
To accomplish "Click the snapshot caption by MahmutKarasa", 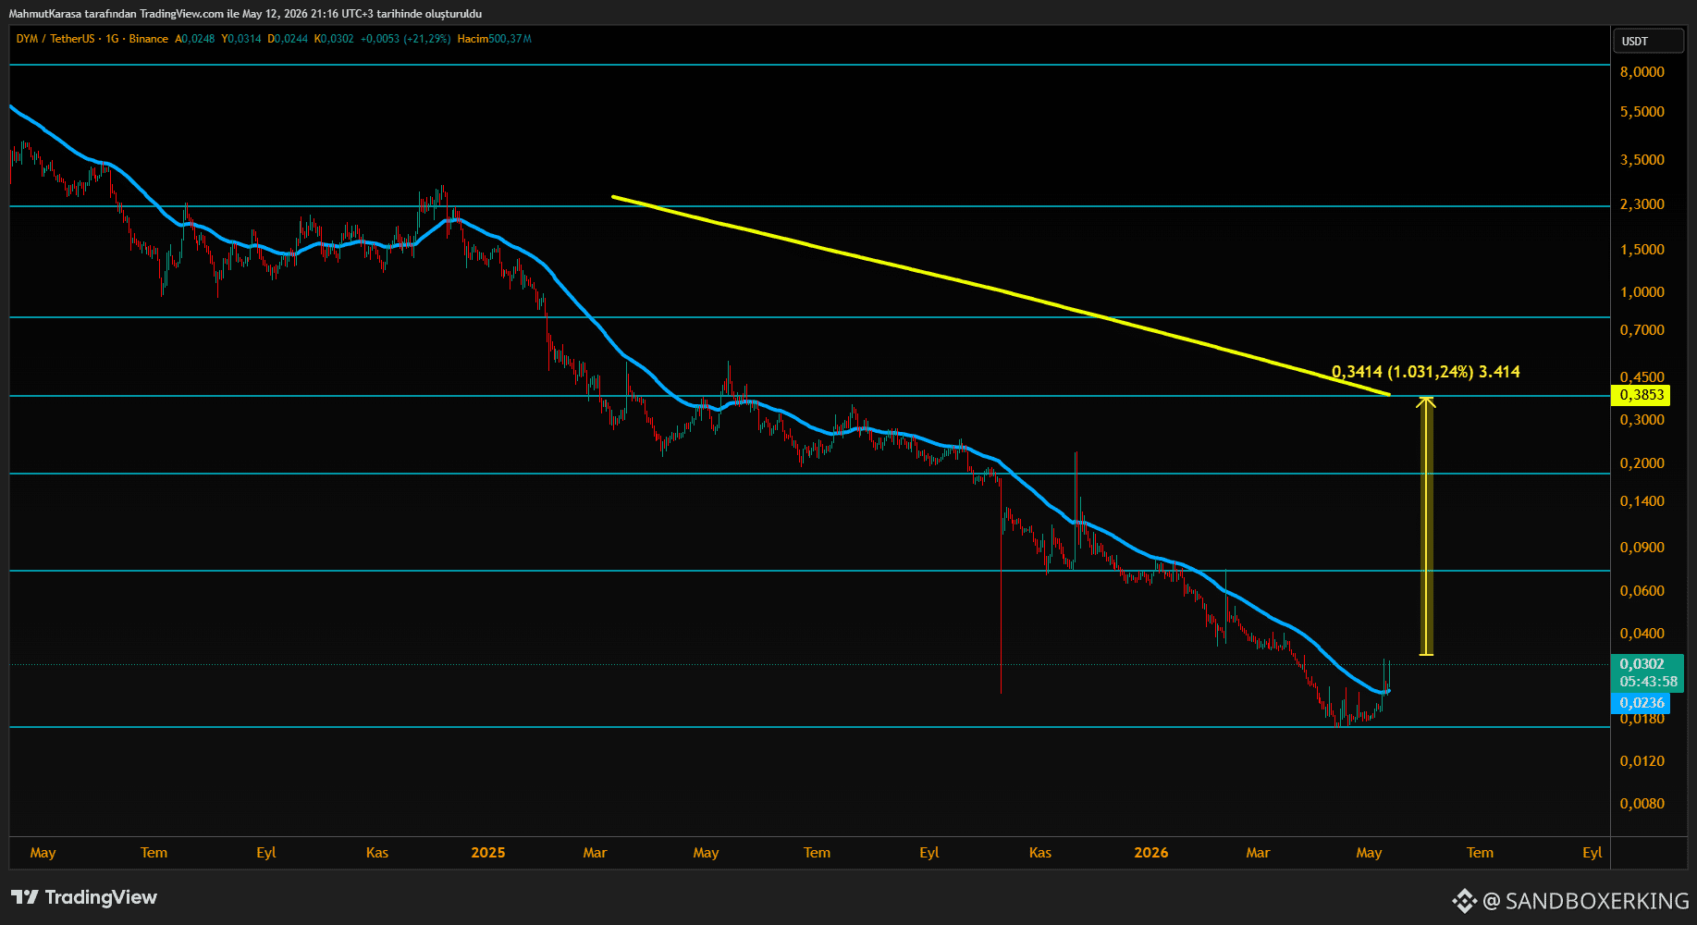I will tap(245, 14).
